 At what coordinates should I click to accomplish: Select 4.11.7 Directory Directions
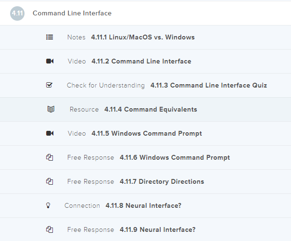coord(162,181)
